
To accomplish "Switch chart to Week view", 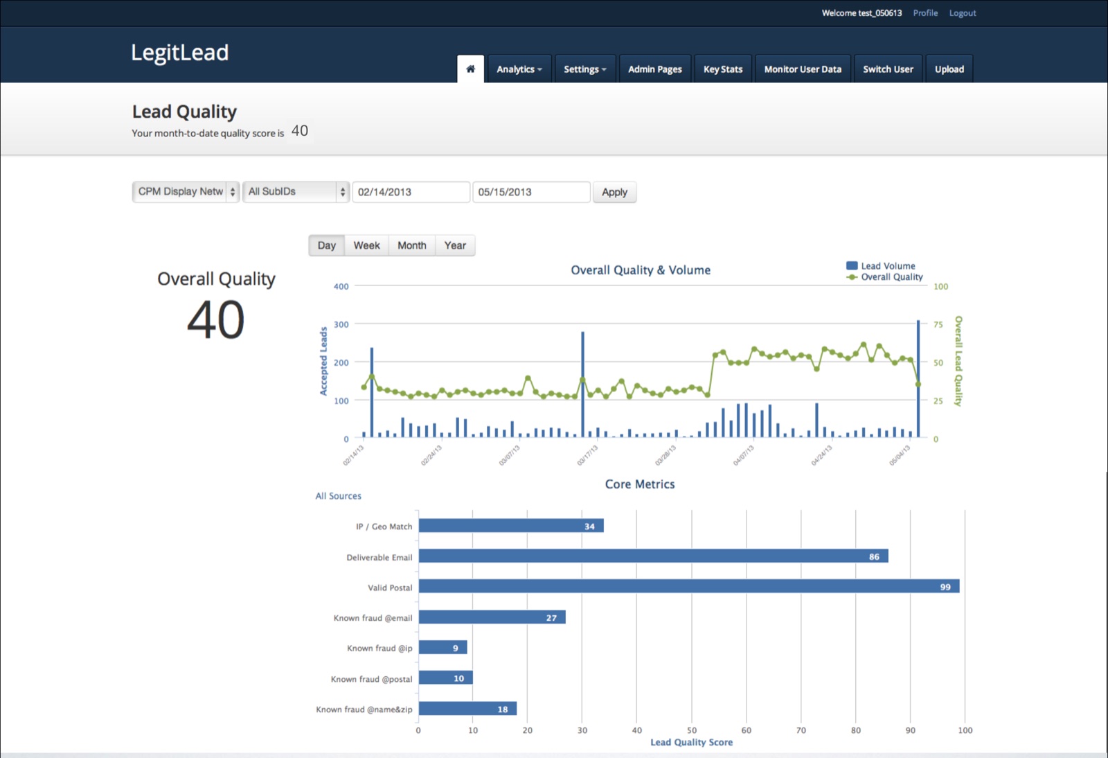I will [x=366, y=245].
